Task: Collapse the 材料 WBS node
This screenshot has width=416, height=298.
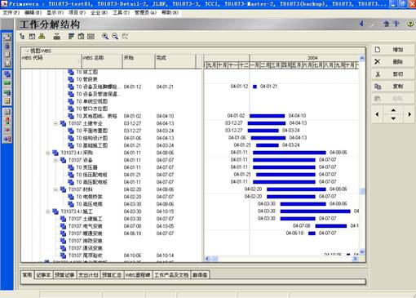Action: (55, 189)
